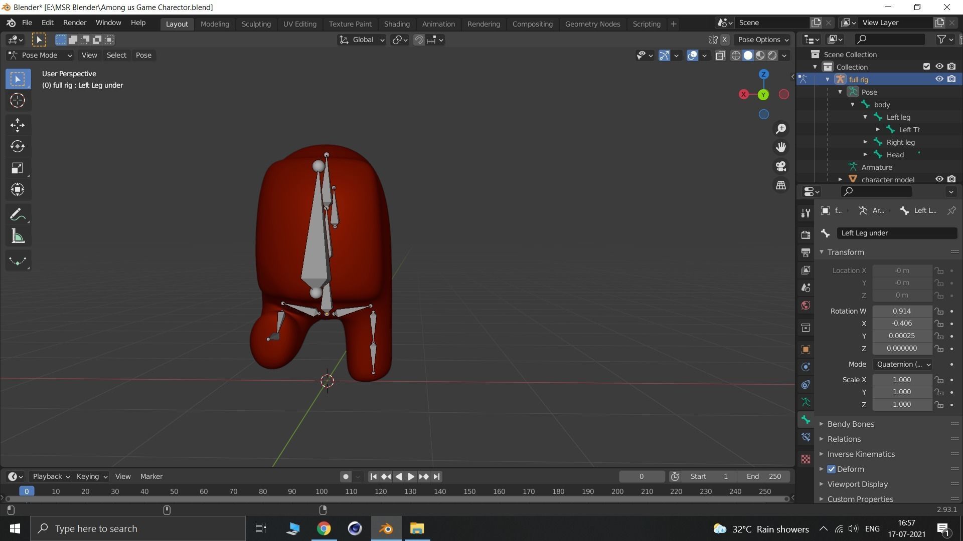Collapse the Transform panel
This screenshot has width=963, height=541.
coord(845,252)
